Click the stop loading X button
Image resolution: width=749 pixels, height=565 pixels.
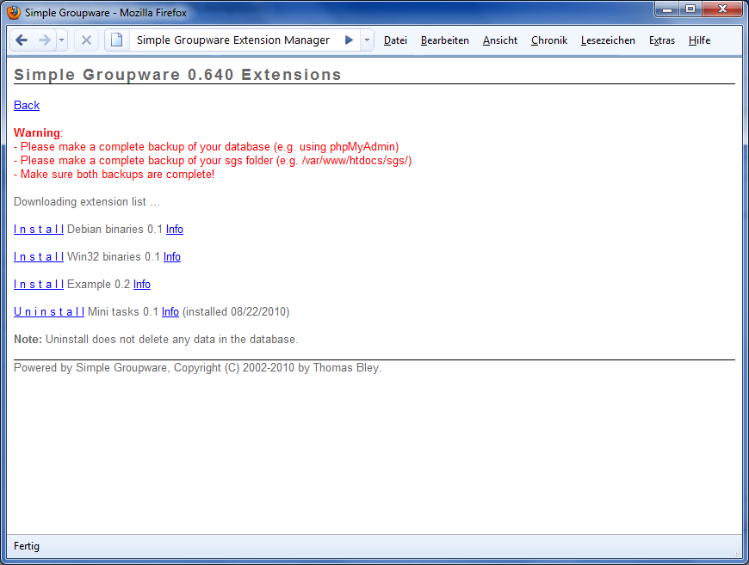[86, 40]
